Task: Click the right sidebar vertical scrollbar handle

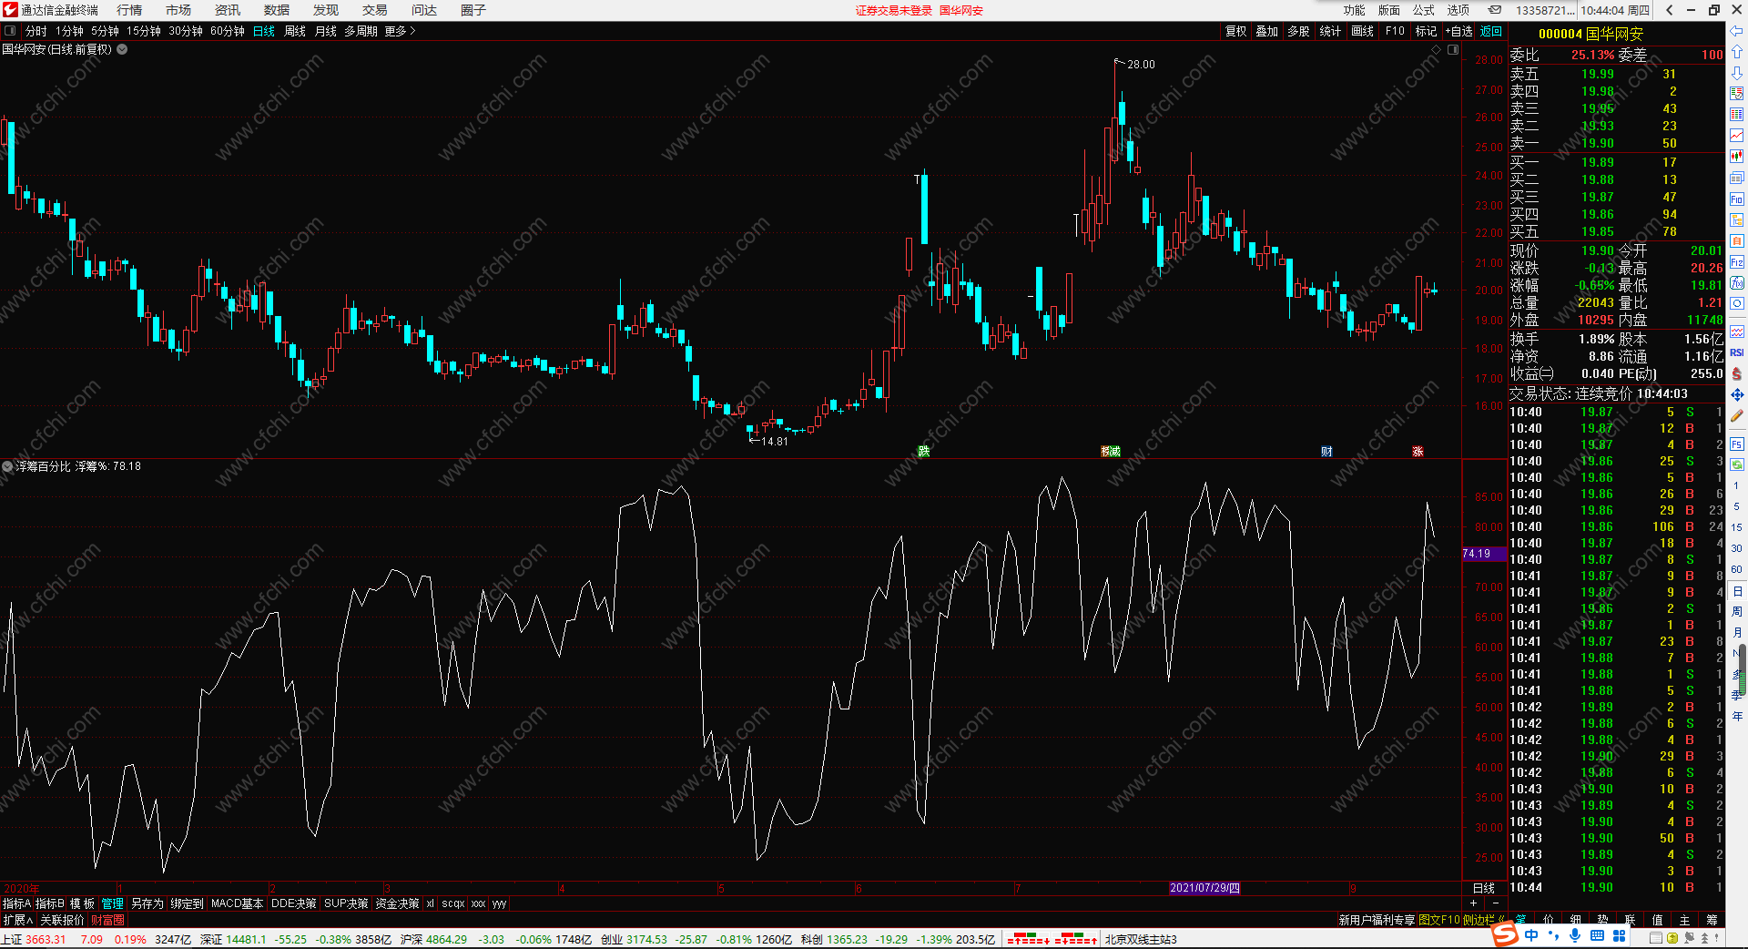Action: click(1743, 670)
